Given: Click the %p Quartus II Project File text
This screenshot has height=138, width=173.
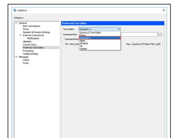Looking at the screenshot, I should tap(143, 44).
